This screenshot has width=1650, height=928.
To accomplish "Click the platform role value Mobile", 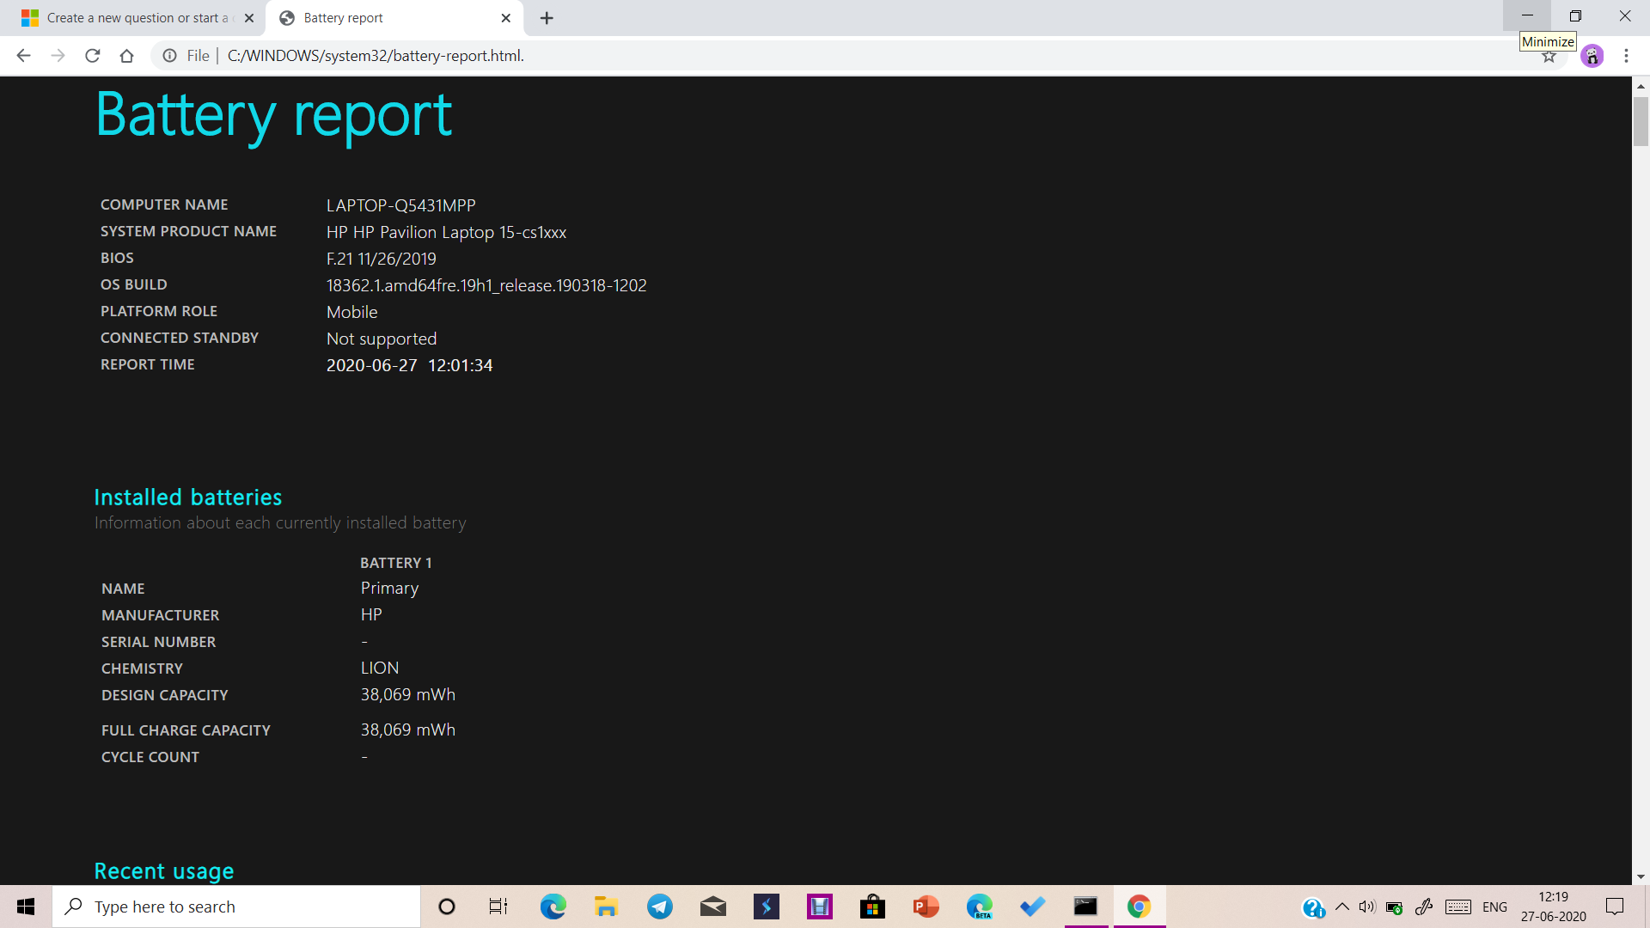I will click(x=351, y=312).
